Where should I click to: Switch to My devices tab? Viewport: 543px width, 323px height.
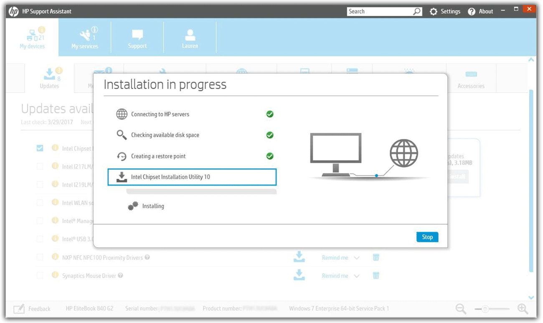coord(32,38)
